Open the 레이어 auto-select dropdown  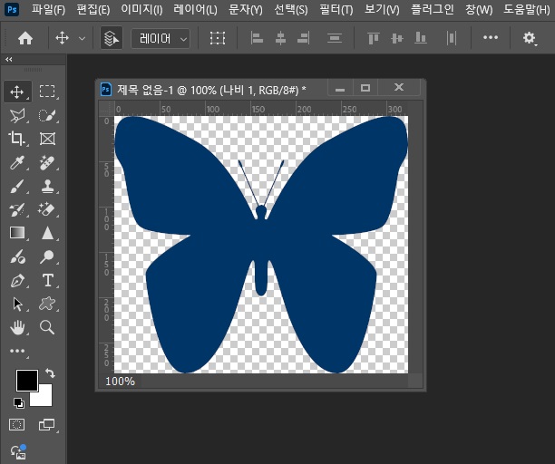(161, 38)
